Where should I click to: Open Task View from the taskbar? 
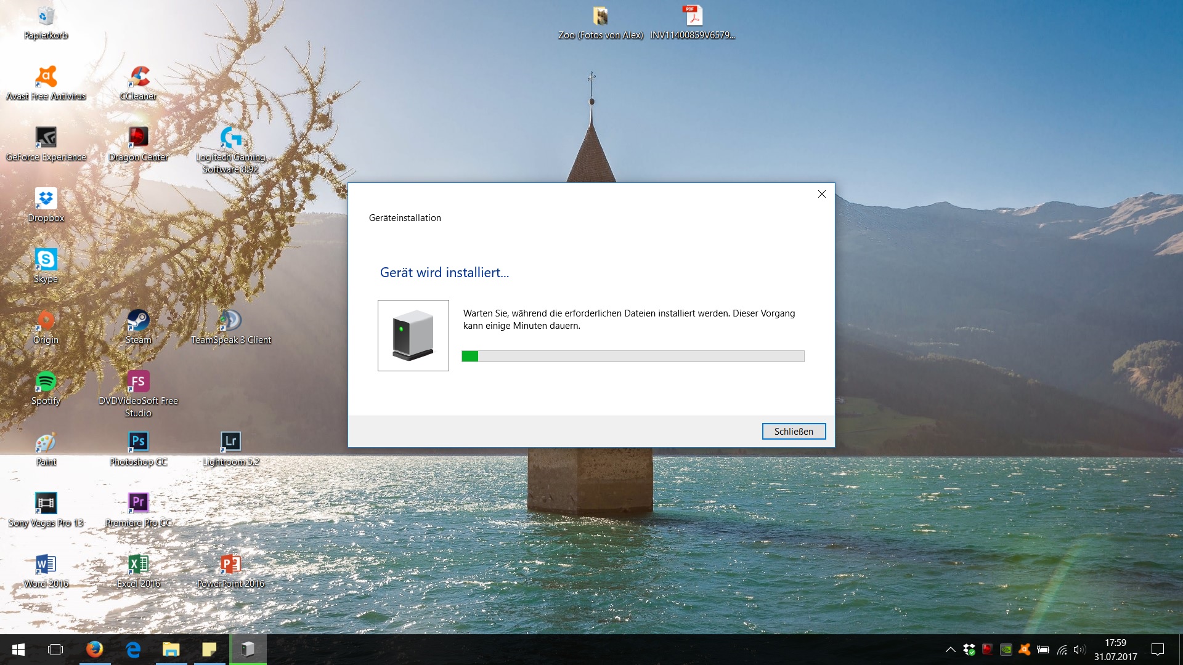(55, 650)
